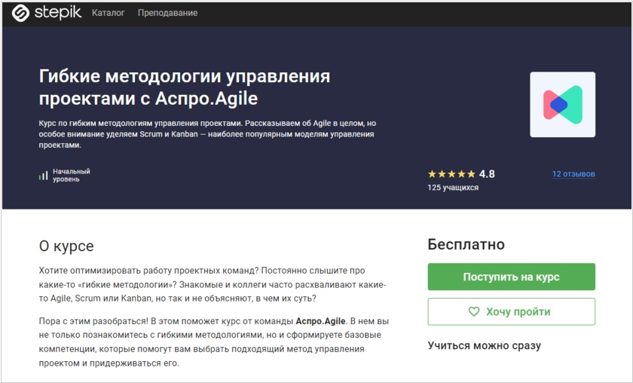Click the course logo thumbnail
The width and height of the screenshot is (633, 383).
[562, 105]
